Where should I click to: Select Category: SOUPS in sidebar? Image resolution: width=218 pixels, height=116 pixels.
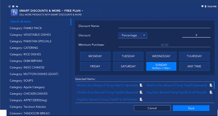point(20,80)
